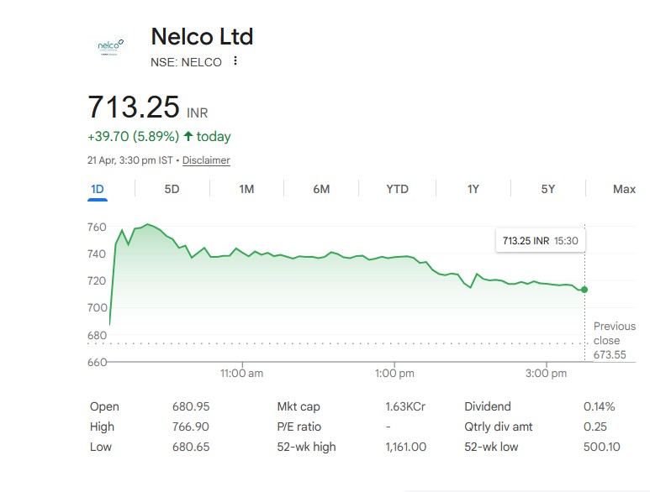Show the Max range chart
The height and width of the screenshot is (492, 650).
(624, 189)
